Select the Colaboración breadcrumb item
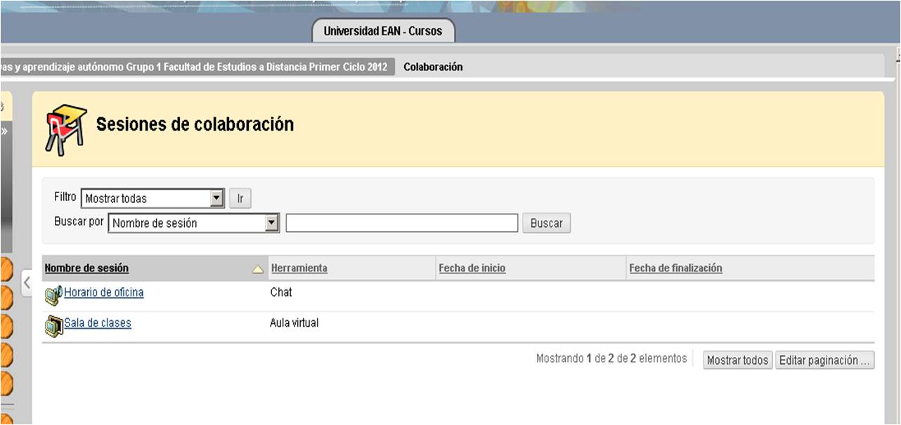The height and width of the screenshot is (425, 901). tap(433, 67)
